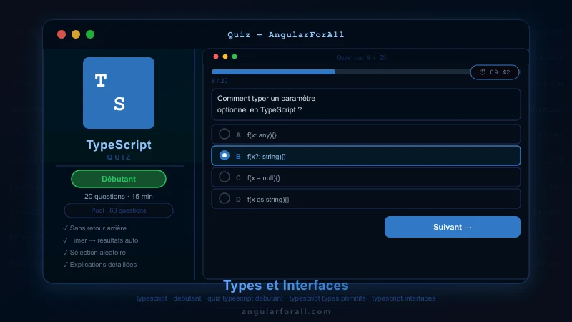The width and height of the screenshot is (572, 322).
Task: Click the Sélection aléatoire feature line
Action: coord(94,253)
